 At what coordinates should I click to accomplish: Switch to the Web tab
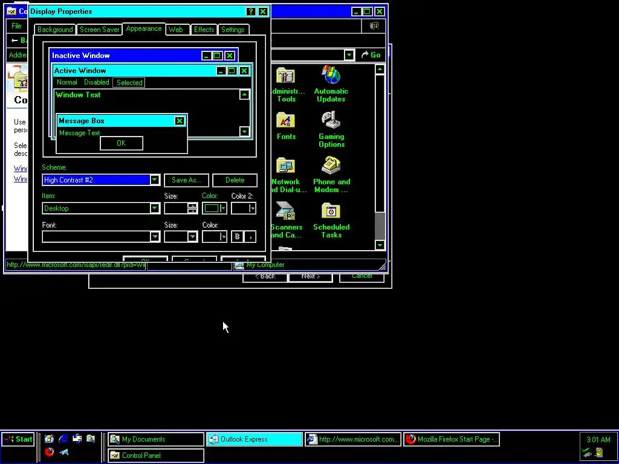tap(176, 30)
